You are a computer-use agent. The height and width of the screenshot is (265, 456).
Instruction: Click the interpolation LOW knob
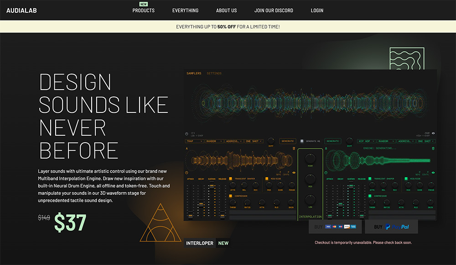310,200
